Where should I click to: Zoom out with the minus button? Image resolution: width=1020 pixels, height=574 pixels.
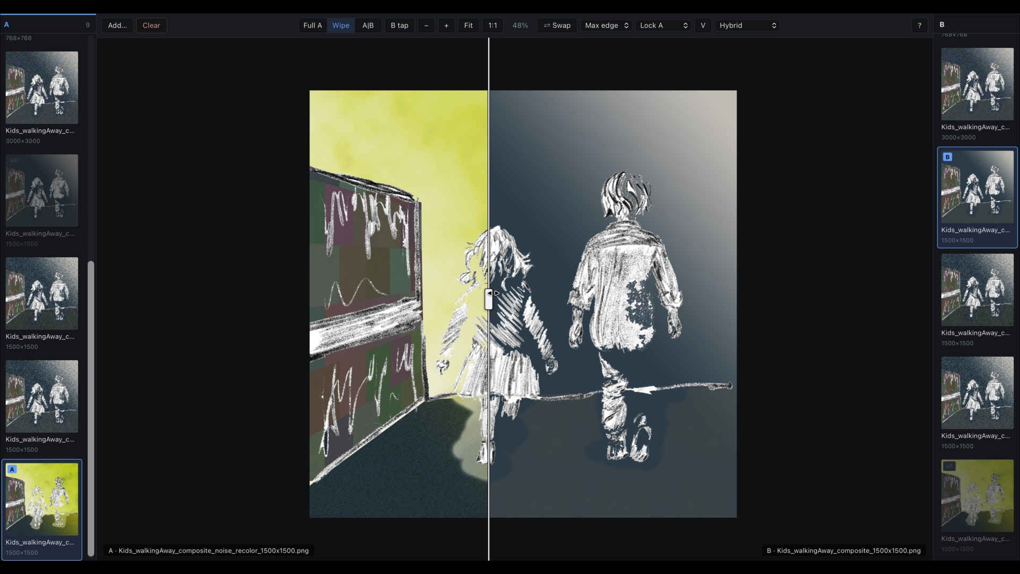[x=426, y=26]
